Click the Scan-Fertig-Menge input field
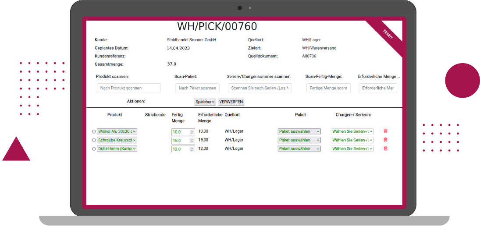This screenshot has height=226, width=480. tap(328, 88)
